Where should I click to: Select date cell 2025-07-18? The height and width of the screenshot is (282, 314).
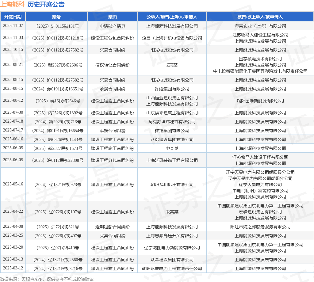coord(13,121)
